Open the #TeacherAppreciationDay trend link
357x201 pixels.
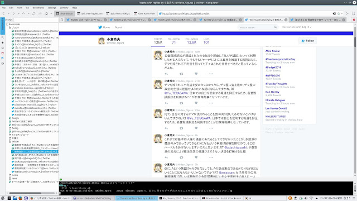(x=280, y=59)
